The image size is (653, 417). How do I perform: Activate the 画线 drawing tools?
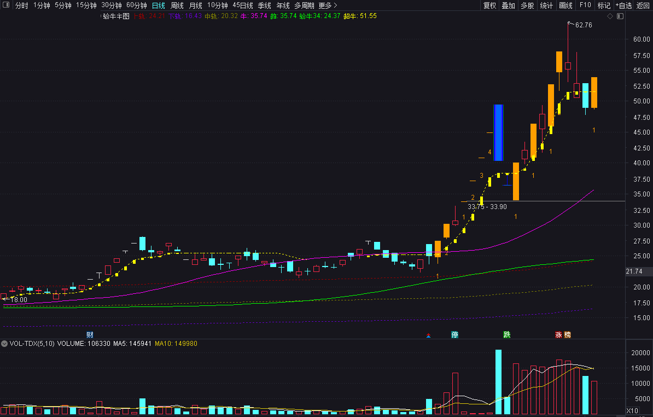click(x=565, y=5)
